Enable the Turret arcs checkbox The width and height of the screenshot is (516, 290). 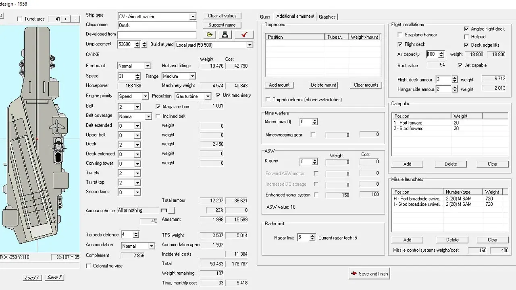tap(19, 19)
